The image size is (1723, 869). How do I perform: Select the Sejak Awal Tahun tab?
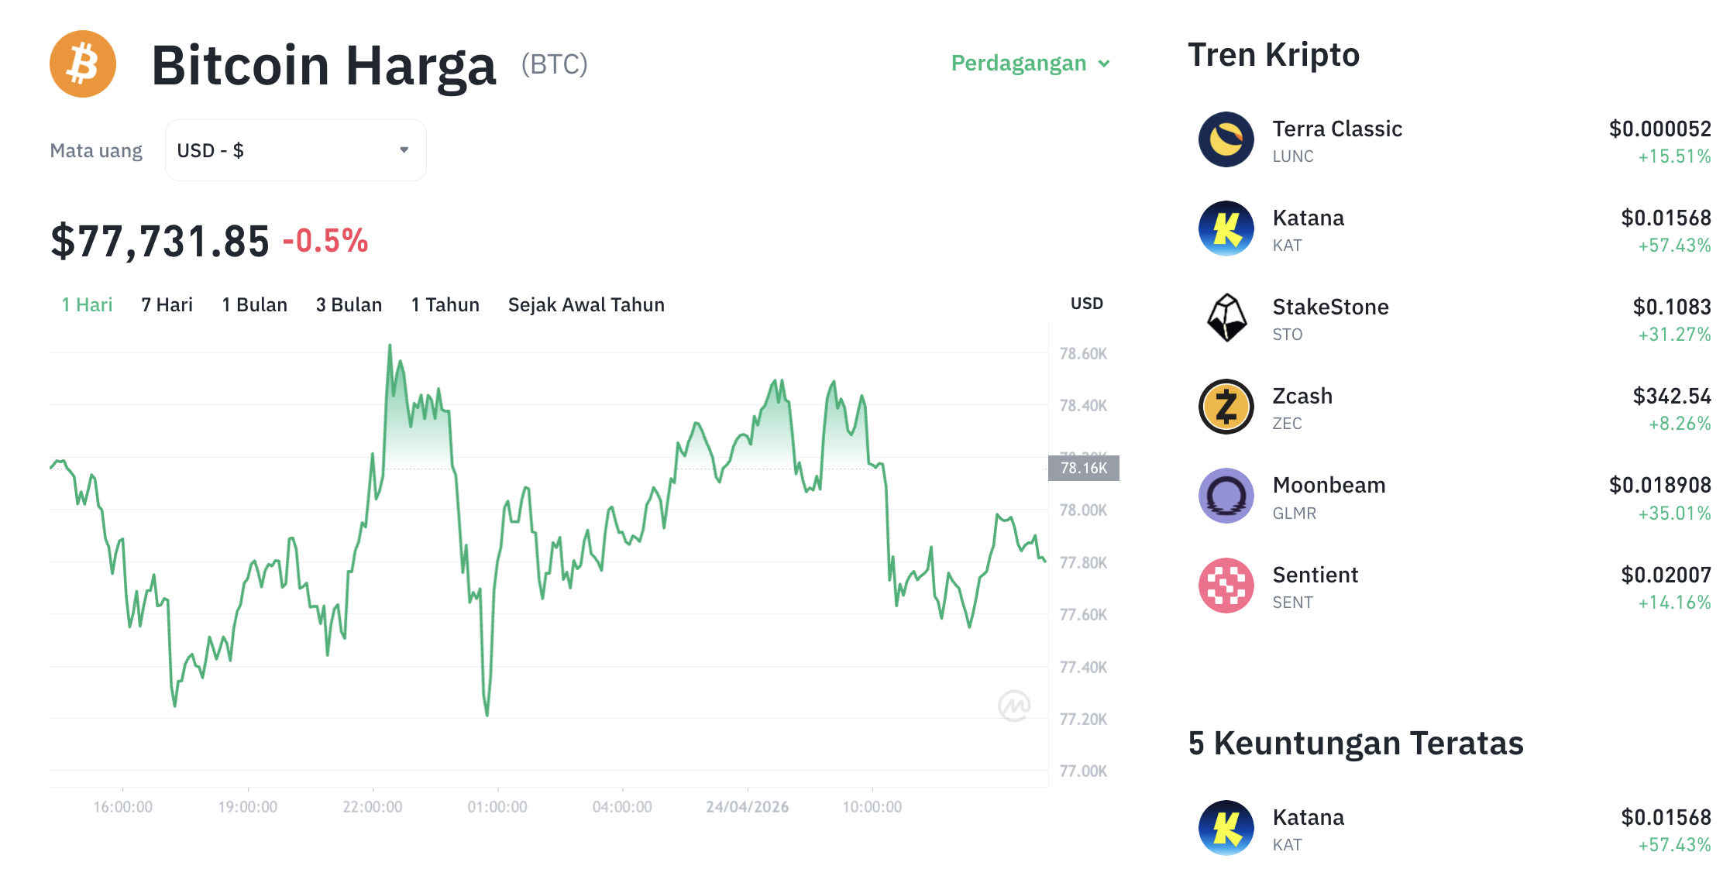click(x=586, y=304)
